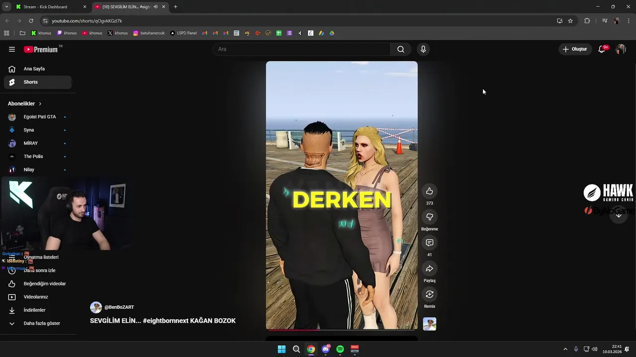Open the LSPD Panel bookmark

[183, 33]
